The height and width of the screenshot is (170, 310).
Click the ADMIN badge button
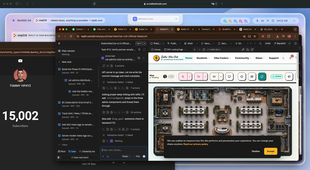point(277,76)
